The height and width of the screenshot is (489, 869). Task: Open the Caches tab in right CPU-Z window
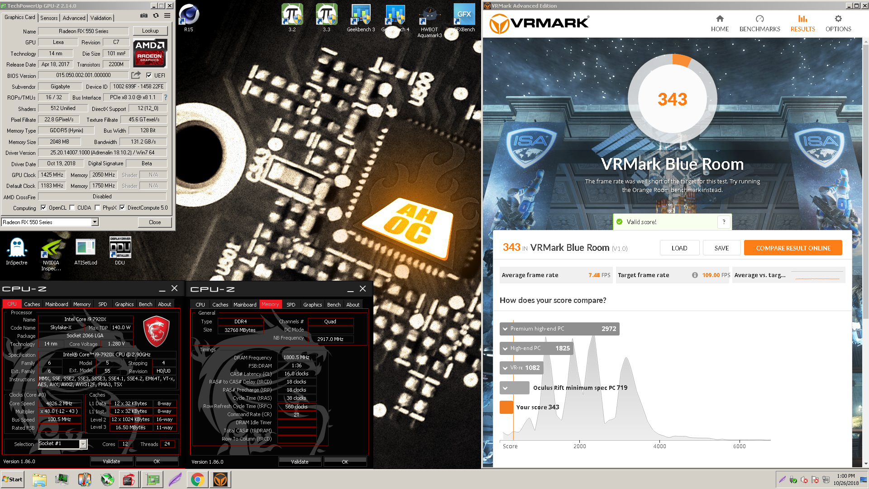pos(220,305)
